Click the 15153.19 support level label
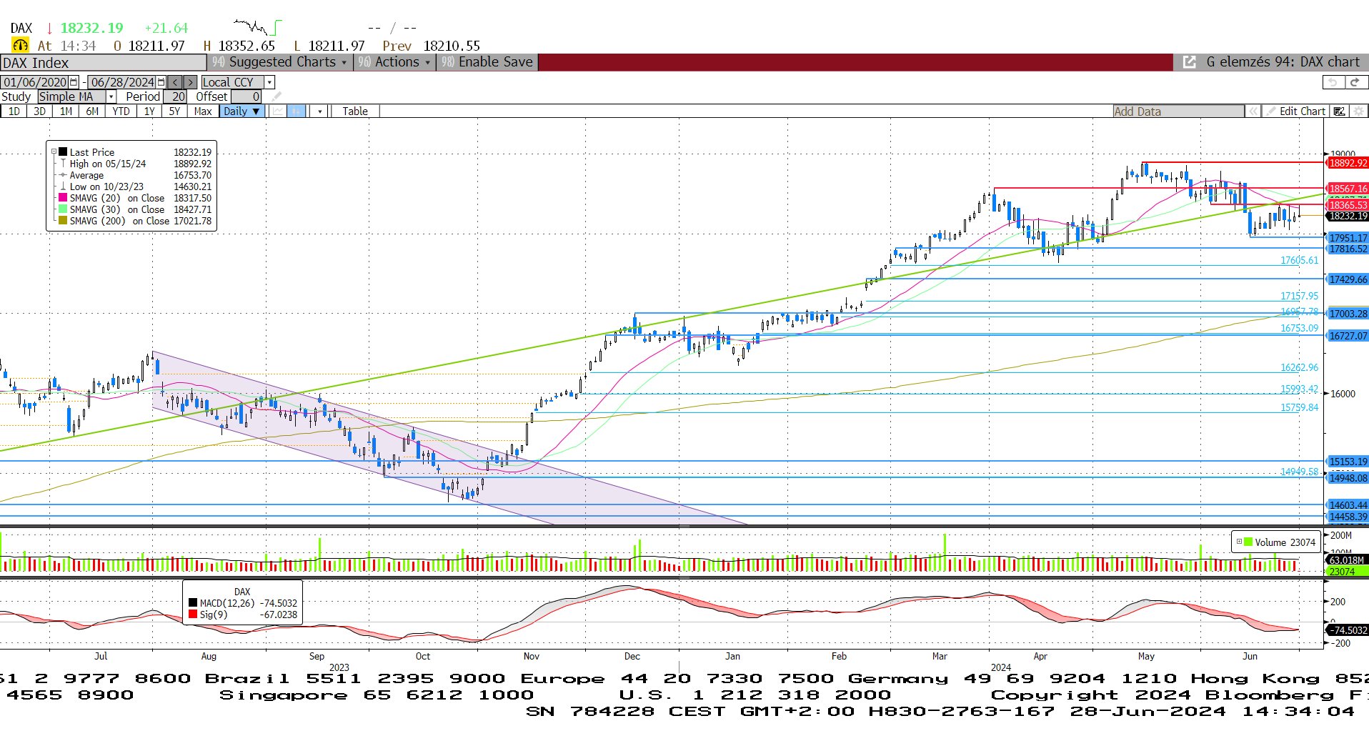The width and height of the screenshot is (1369, 751). 1348,462
